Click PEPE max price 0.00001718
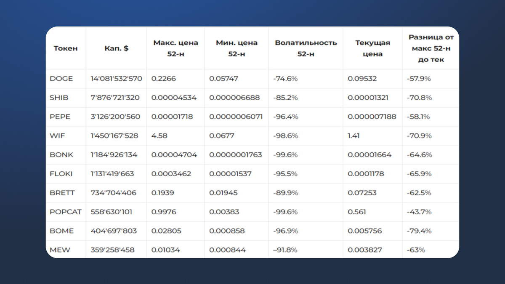This screenshot has height=284, width=505. 172,117
